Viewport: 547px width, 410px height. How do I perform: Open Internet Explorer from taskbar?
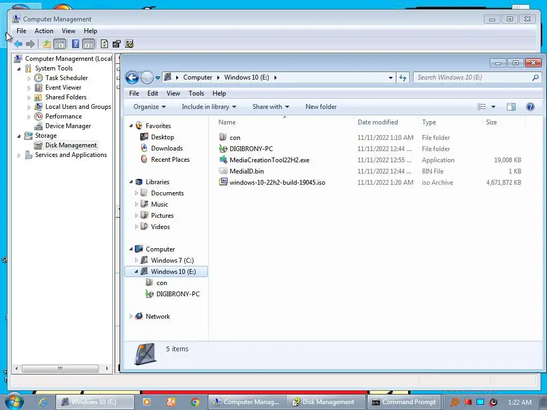coord(43,402)
